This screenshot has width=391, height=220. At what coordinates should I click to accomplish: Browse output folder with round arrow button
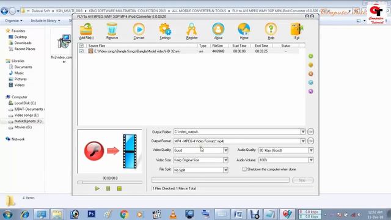tap(310, 132)
